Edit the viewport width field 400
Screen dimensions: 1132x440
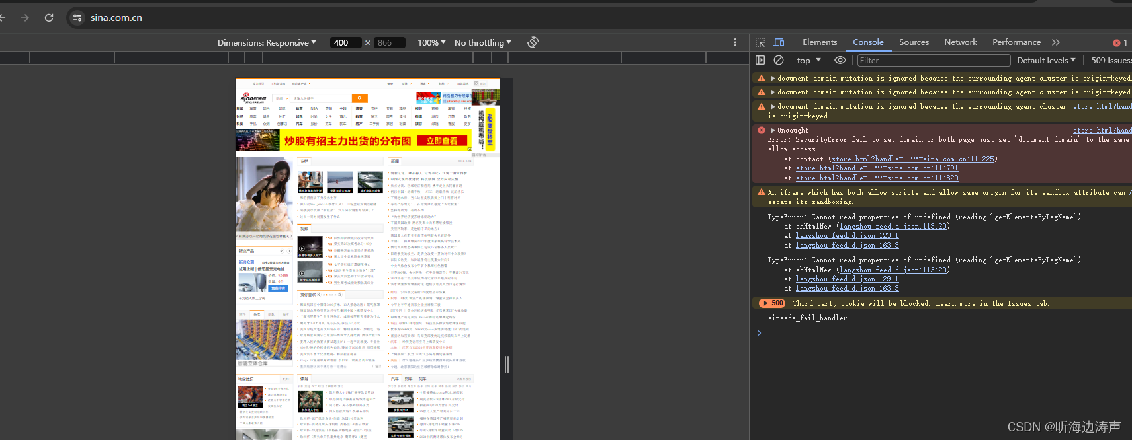(x=346, y=42)
